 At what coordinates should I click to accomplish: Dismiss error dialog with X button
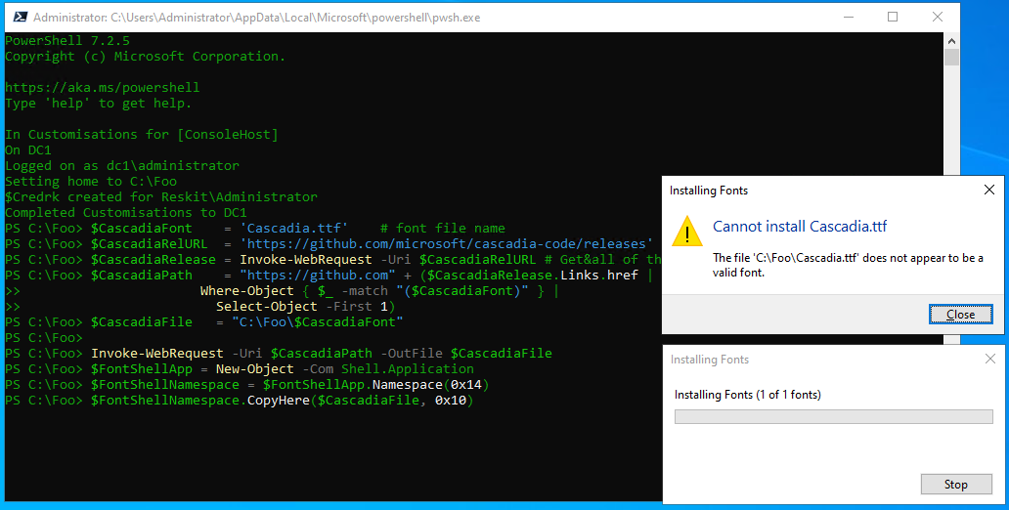click(x=989, y=190)
